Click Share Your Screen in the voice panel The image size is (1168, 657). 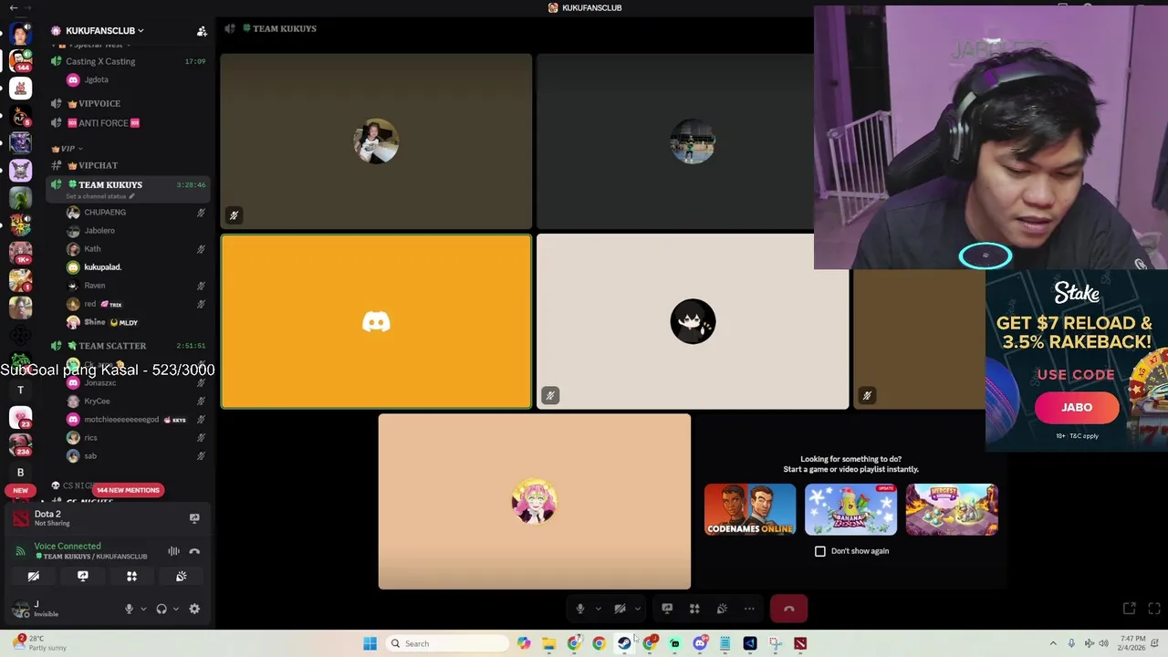click(x=83, y=576)
